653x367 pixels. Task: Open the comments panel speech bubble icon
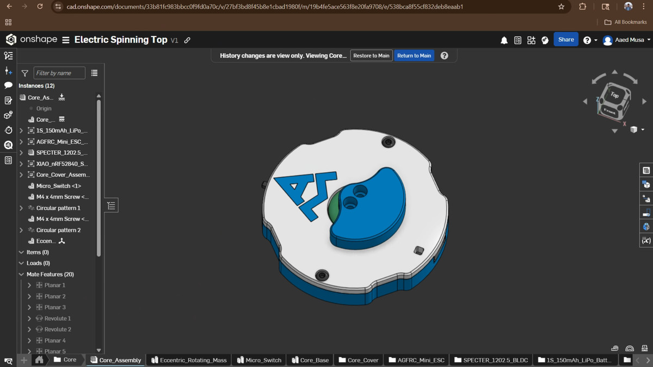coord(8,85)
